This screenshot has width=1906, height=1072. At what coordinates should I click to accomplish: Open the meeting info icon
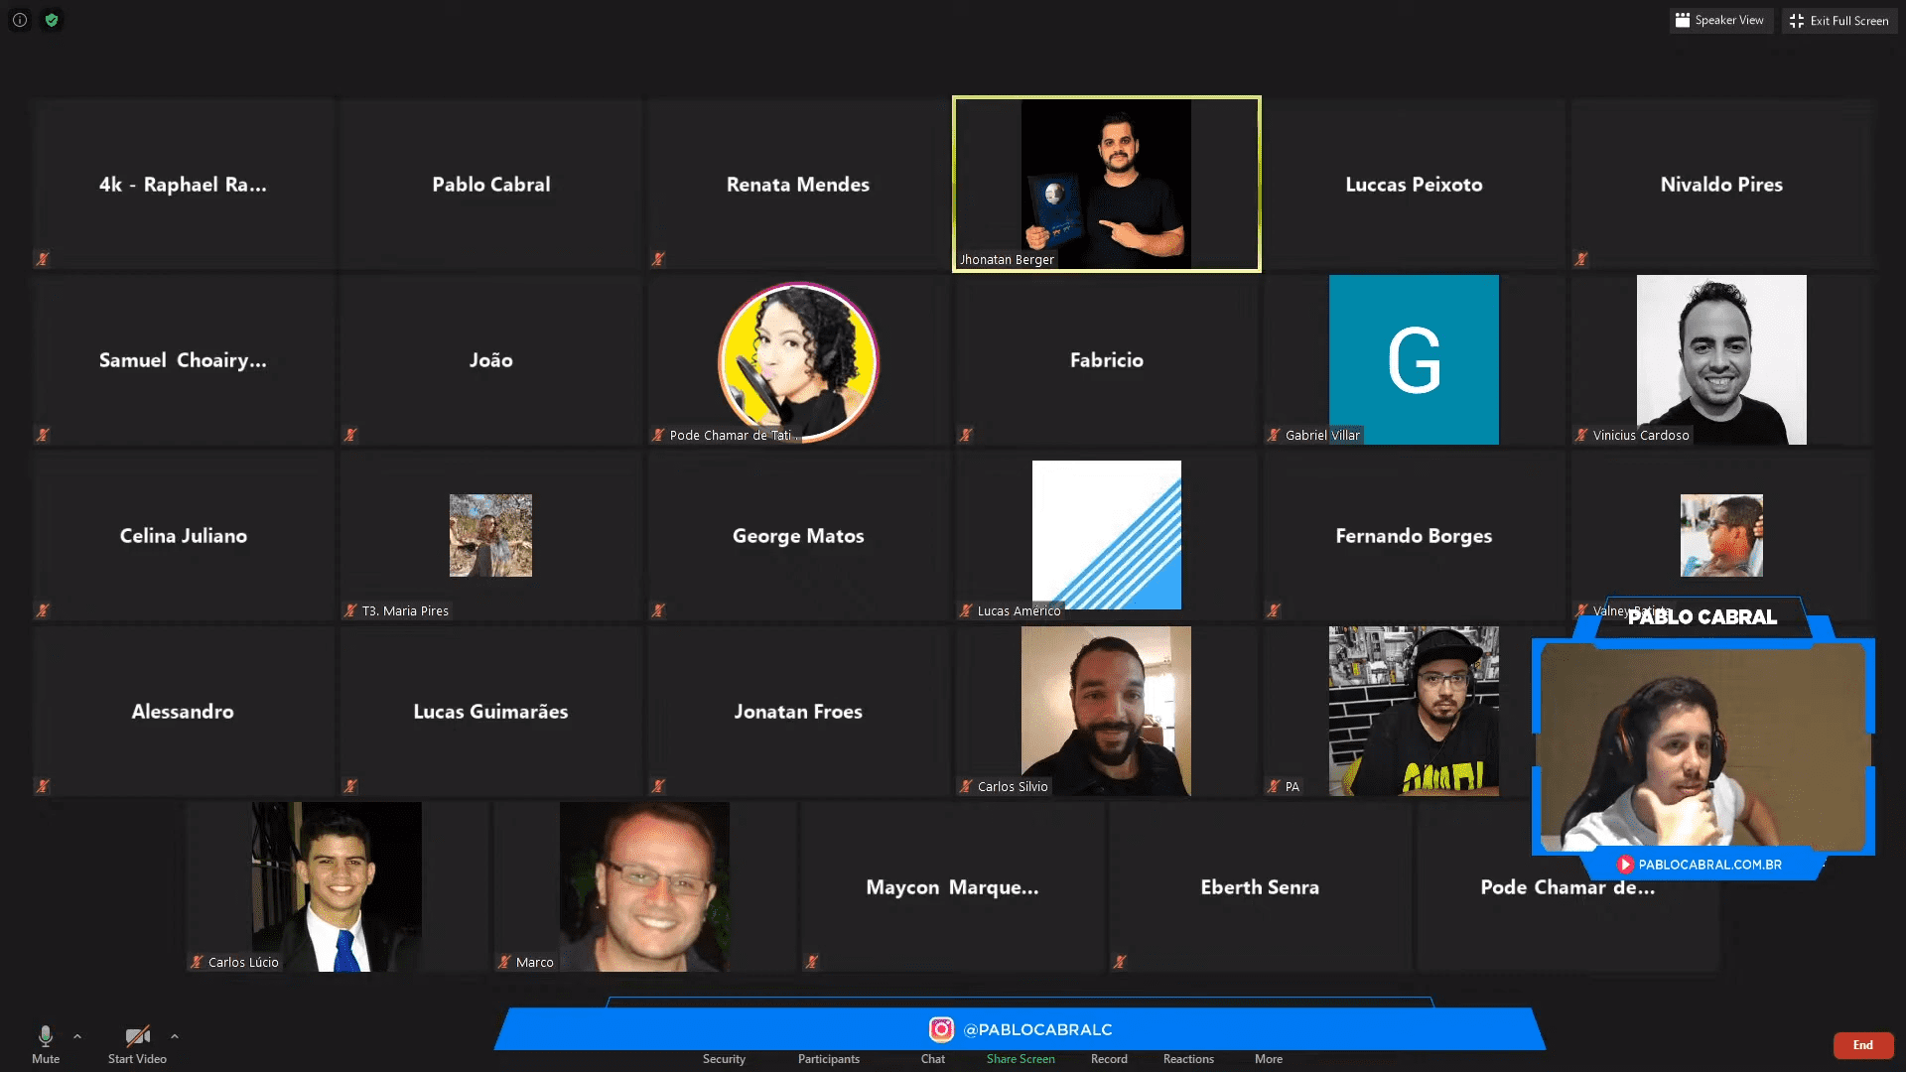pyautogui.click(x=20, y=20)
